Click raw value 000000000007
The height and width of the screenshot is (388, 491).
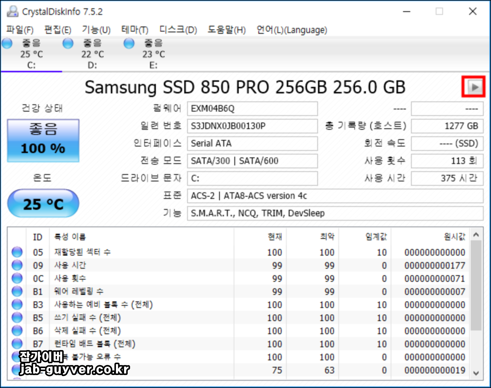[435, 292]
